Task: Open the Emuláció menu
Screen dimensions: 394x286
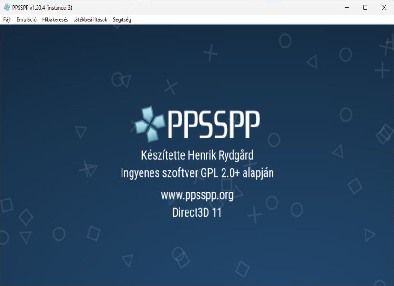Action: (x=27, y=19)
